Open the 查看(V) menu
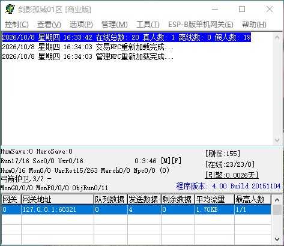 pos(49,25)
